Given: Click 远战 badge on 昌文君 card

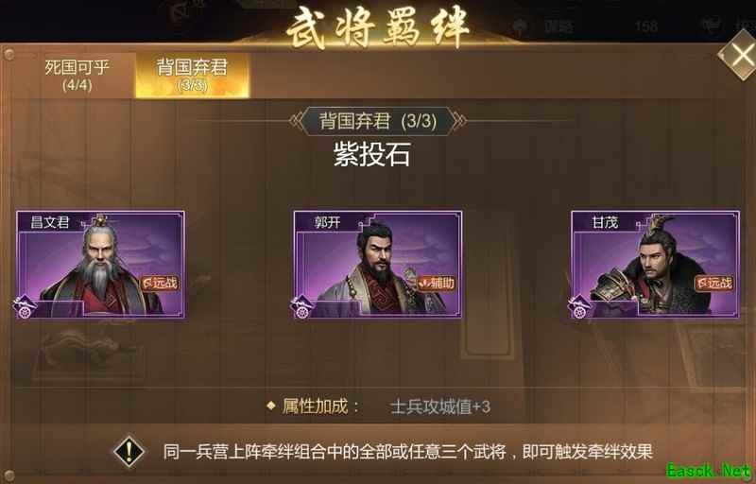Looking at the screenshot, I should click(161, 284).
